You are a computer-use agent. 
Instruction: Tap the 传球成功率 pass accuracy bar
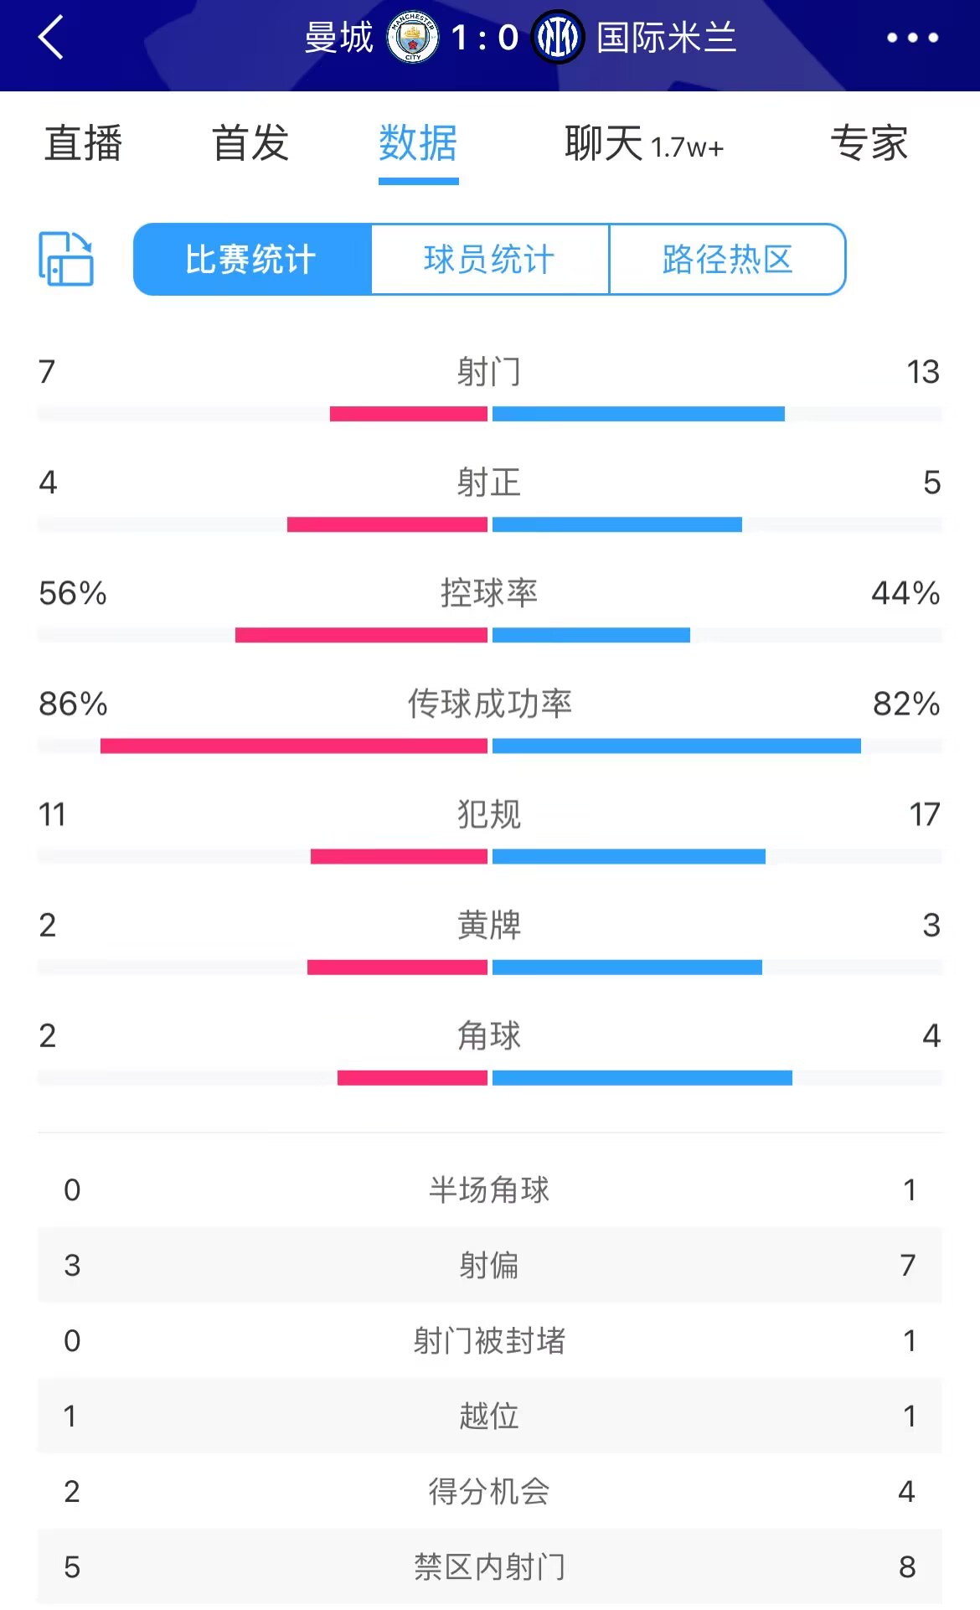click(x=489, y=746)
